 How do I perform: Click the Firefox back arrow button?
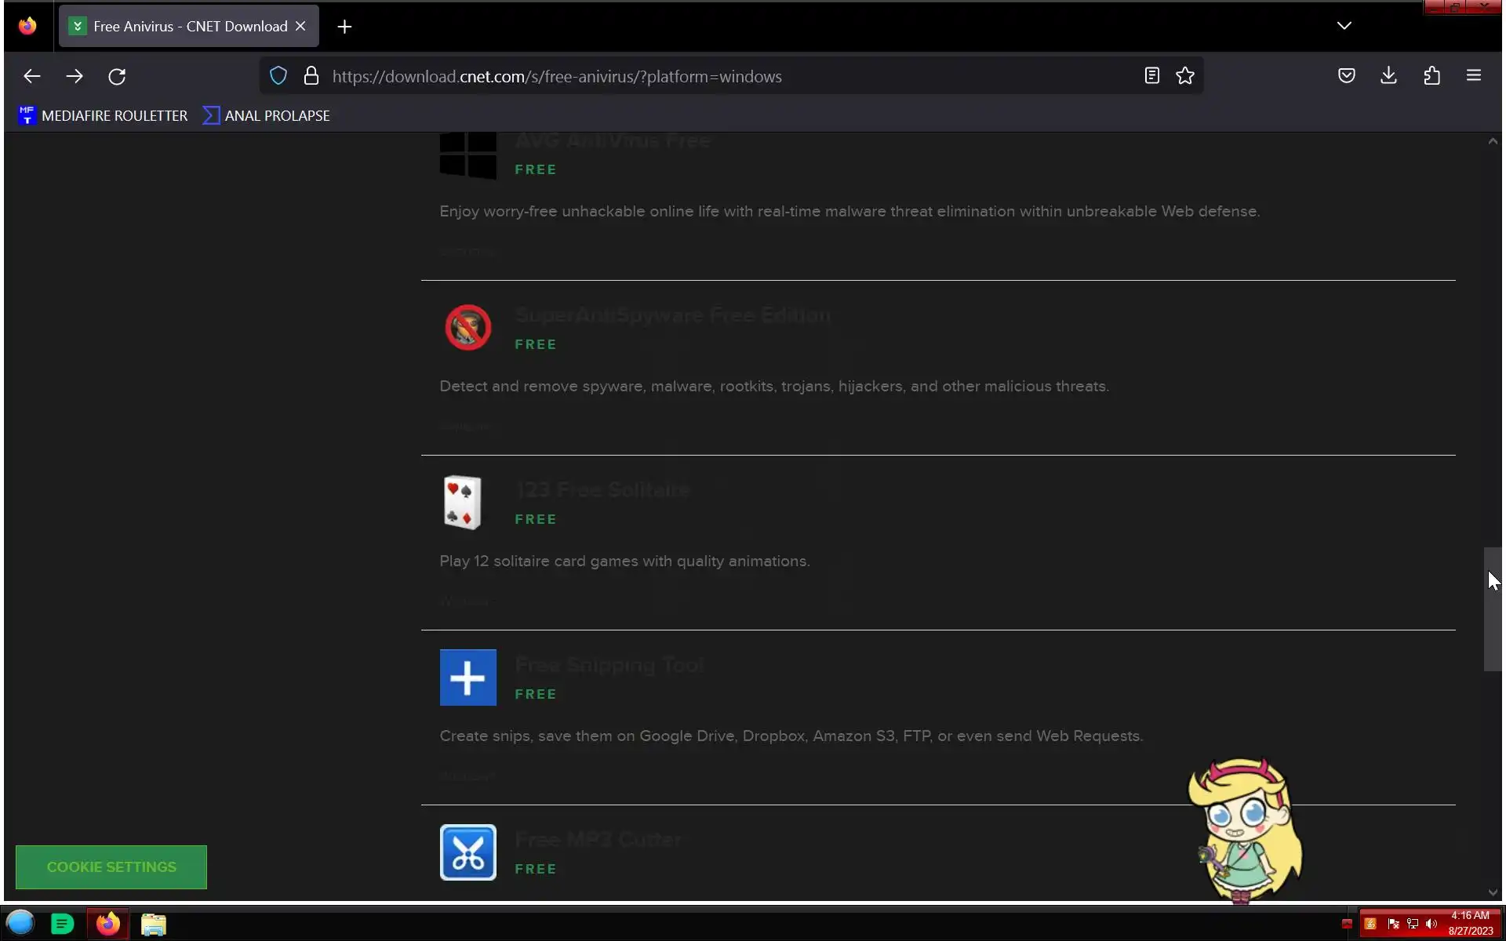32,76
